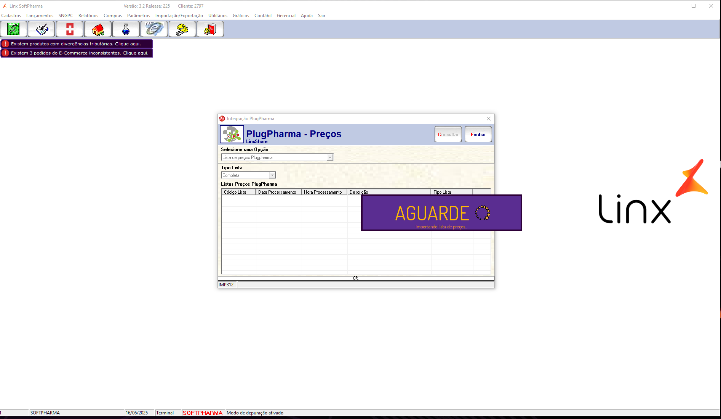Image resolution: width=721 pixels, height=419 pixels.
Task: Open the NF-e electronic invoice toolbar icon
Action: (x=154, y=29)
